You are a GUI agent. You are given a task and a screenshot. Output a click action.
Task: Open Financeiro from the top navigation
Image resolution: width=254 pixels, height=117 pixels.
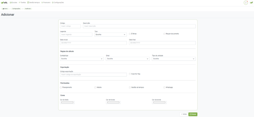click(46, 2)
